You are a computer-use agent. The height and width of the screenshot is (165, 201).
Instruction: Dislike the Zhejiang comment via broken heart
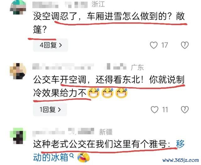(185, 45)
